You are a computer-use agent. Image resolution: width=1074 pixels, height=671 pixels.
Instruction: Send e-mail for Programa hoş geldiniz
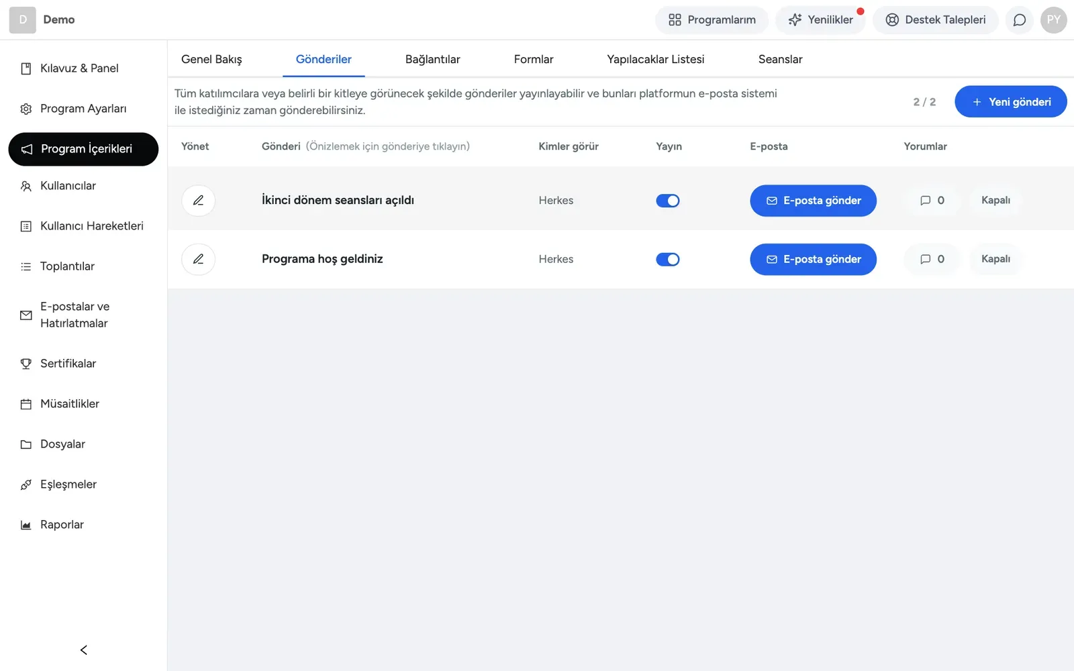coord(813,259)
